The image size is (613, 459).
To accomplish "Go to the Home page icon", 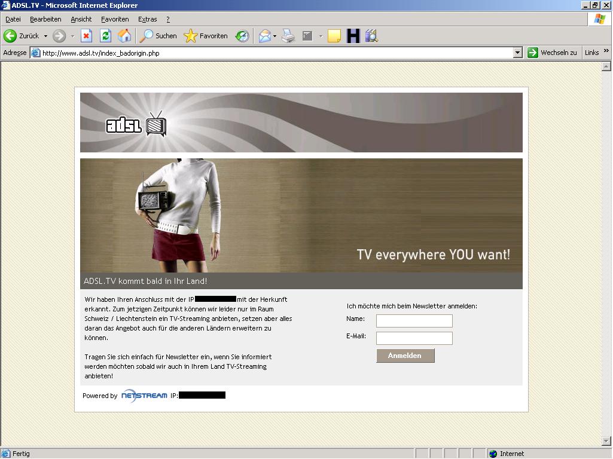I will tap(124, 36).
